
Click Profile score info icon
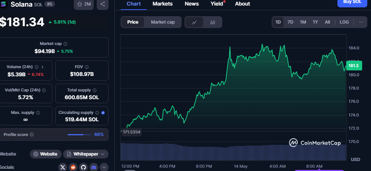click(x=32, y=135)
